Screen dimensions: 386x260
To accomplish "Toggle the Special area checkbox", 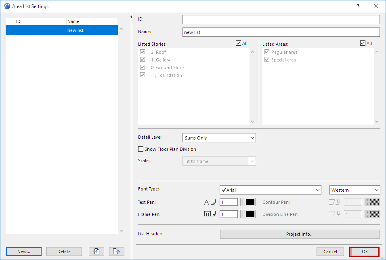I will click(x=267, y=59).
